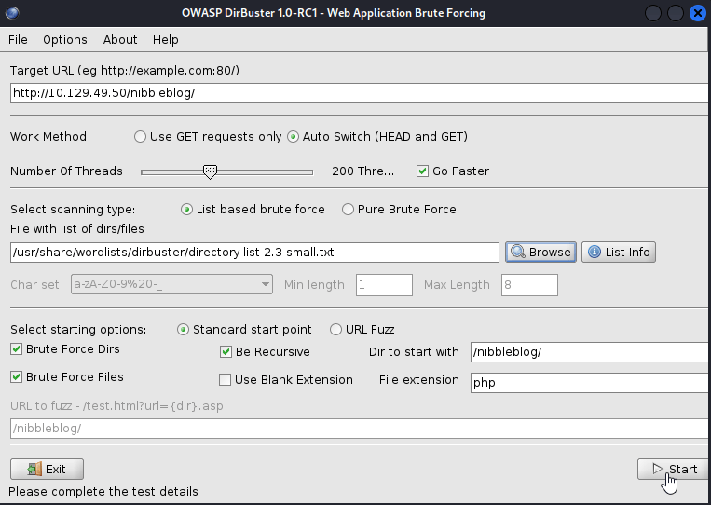711x505 pixels.
Task: Click the Dir to start with field
Action: (589, 352)
